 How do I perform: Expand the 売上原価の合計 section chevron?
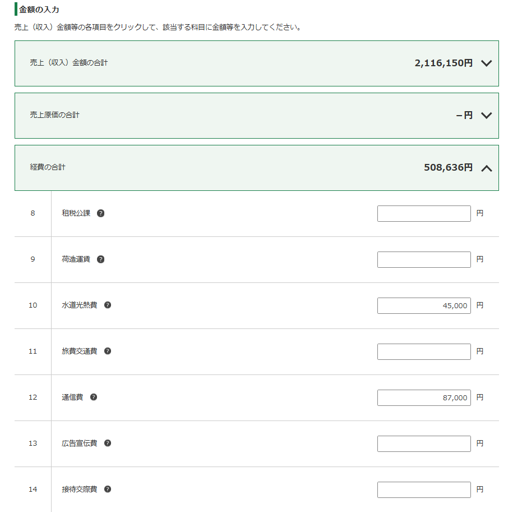point(486,116)
